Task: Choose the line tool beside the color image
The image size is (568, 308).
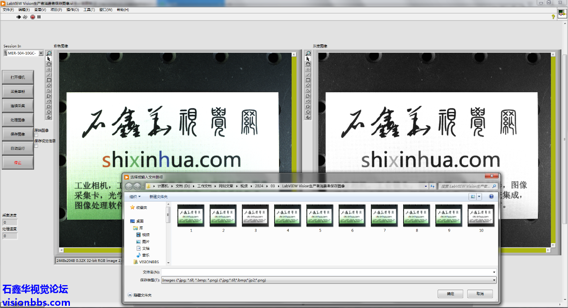Action: [49, 75]
